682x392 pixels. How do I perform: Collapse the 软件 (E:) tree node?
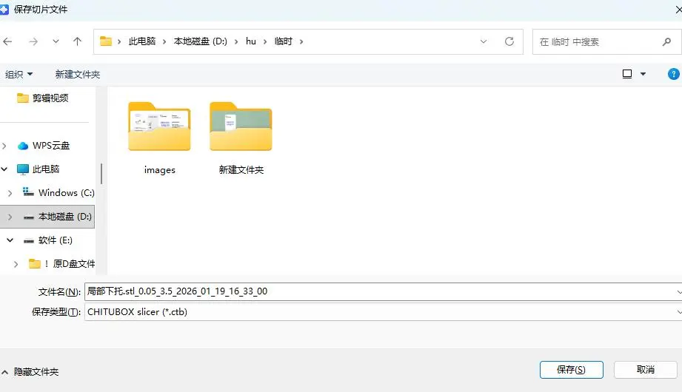(x=10, y=240)
